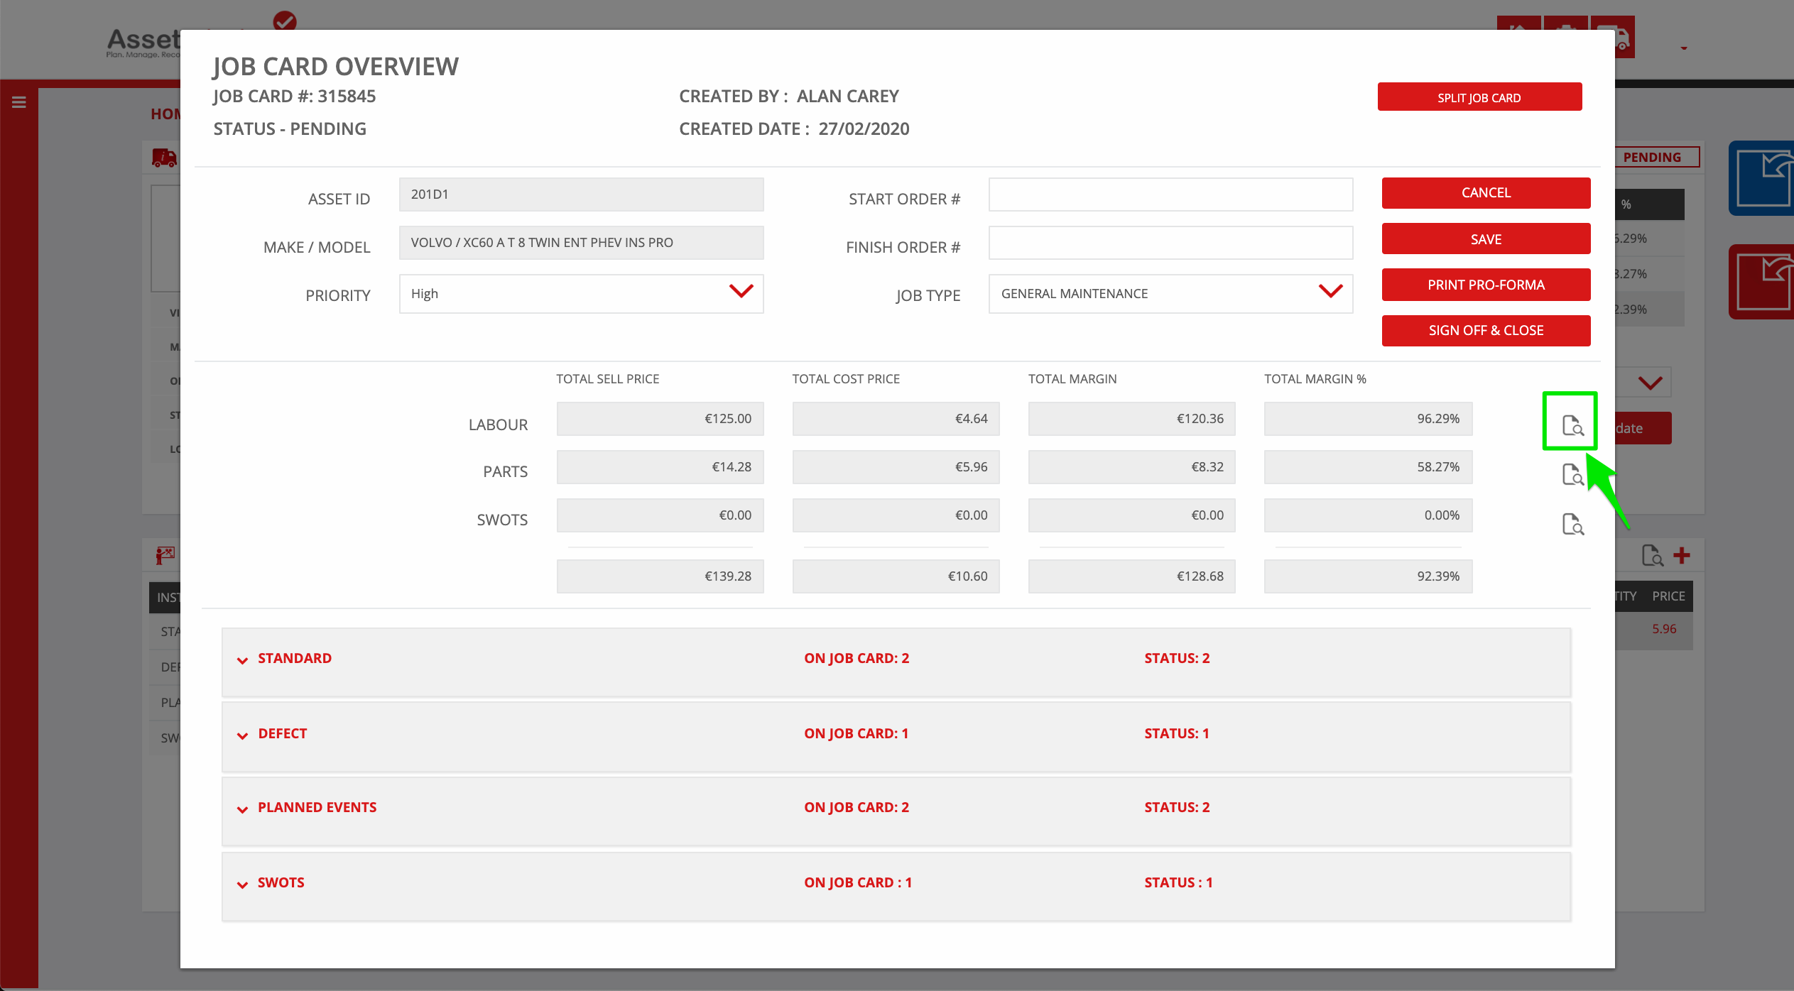Click the blue import card icon
1794x991 pixels.
point(1761,178)
